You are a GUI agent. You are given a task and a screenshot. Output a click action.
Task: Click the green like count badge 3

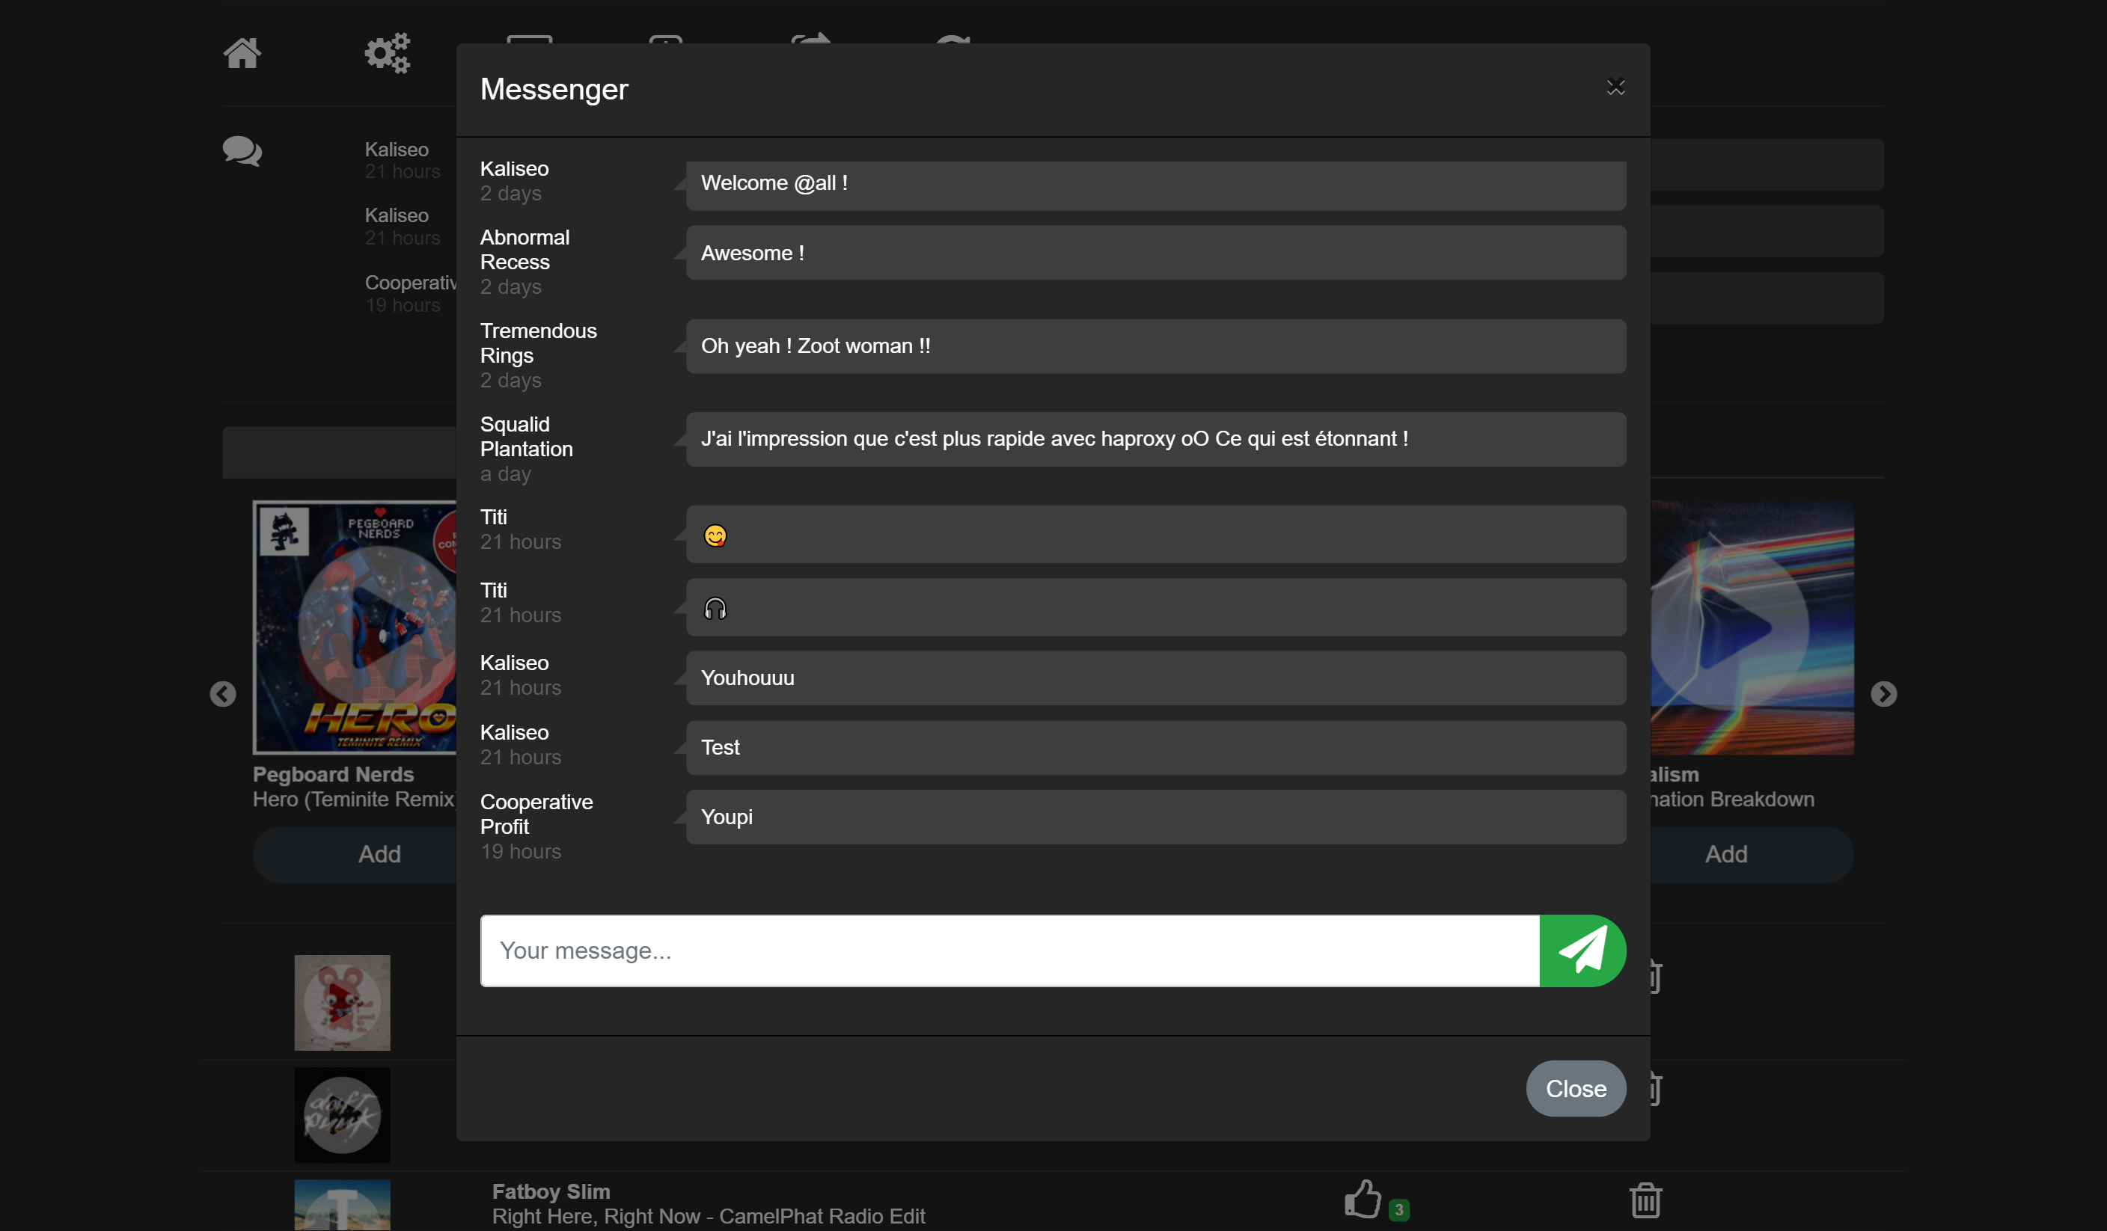(x=1399, y=1209)
